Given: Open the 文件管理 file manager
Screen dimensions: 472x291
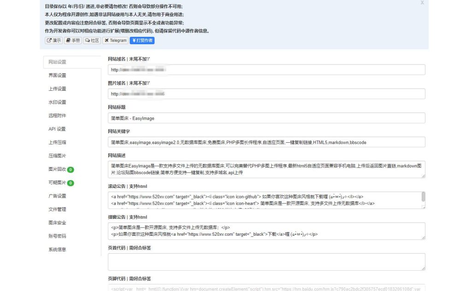Looking at the screenshot, I should coord(57,209).
